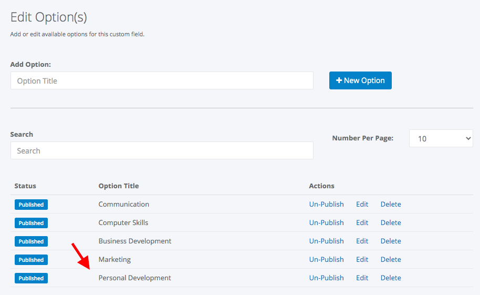Click the New Option button
Image resolution: width=480 pixels, height=295 pixels.
[x=360, y=80]
